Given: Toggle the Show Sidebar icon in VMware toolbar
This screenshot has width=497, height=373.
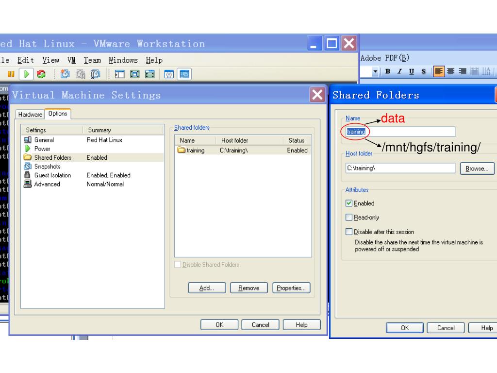Looking at the screenshot, I should [119, 74].
